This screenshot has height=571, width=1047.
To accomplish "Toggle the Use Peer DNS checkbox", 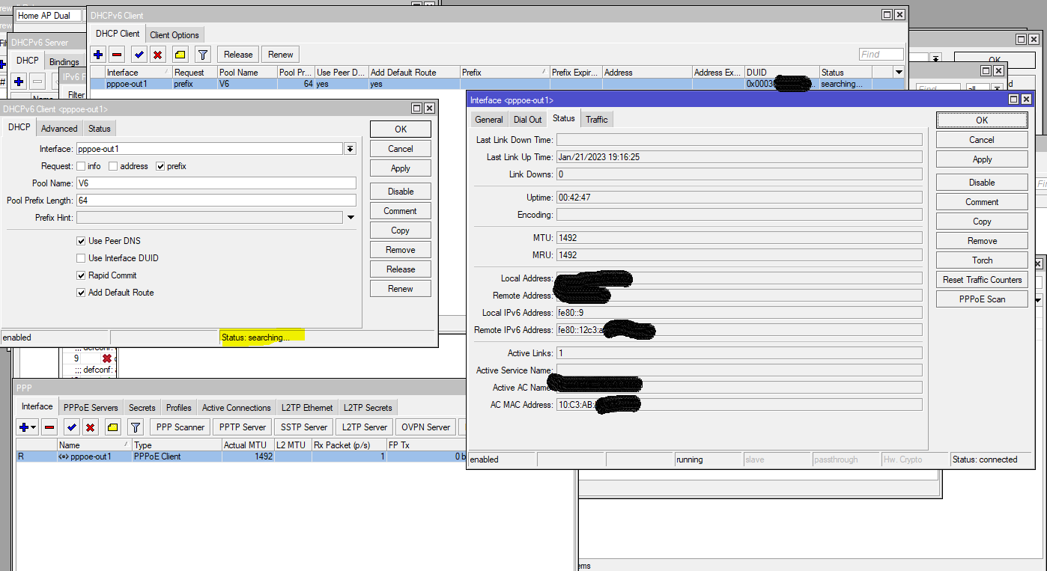I will pos(81,241).
